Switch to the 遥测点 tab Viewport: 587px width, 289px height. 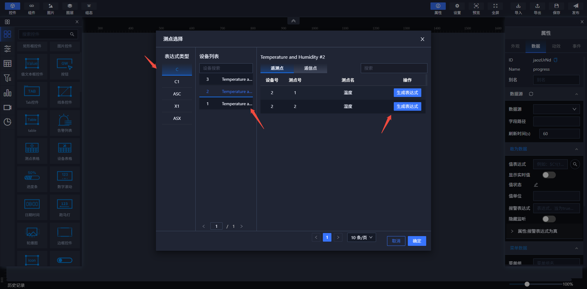point(277,68)
